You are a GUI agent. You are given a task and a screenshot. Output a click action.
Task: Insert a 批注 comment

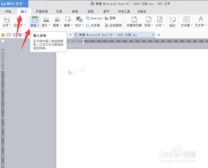[x=173, y=22]
